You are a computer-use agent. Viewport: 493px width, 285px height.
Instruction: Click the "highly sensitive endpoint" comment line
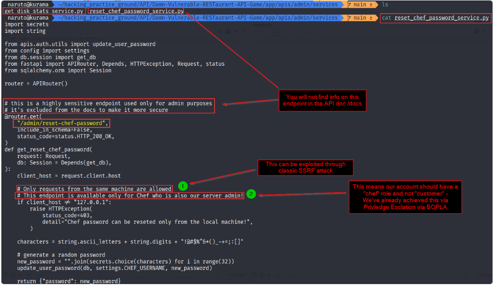pyautogui.click(x=108, y=103)
